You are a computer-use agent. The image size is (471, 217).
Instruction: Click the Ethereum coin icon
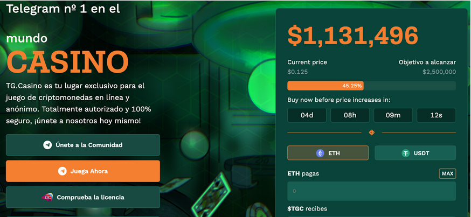tap(320, 153)
